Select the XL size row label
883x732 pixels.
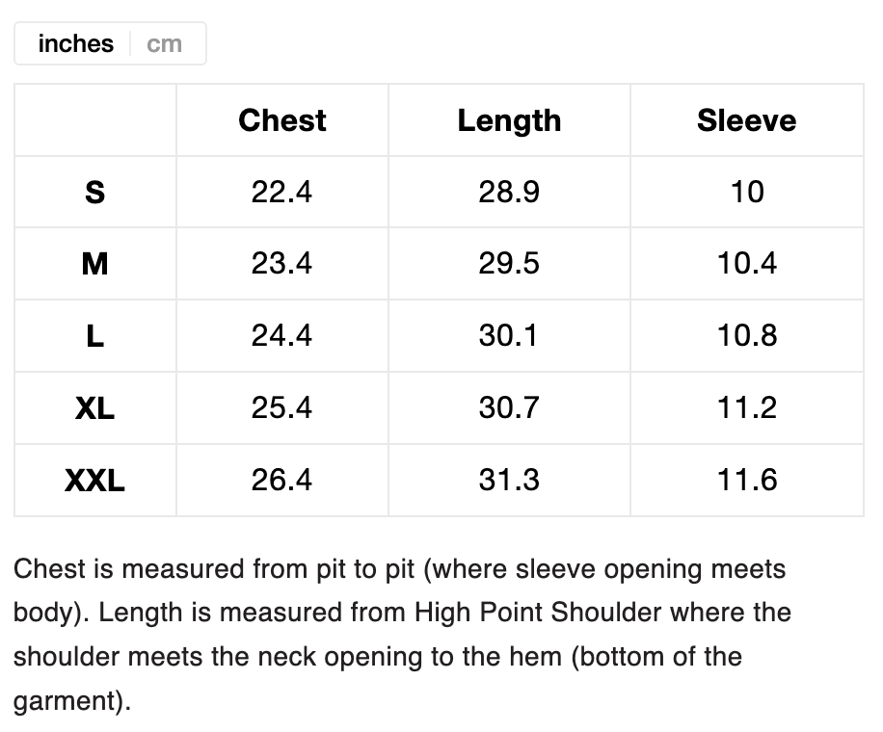[x=94, y=408]
